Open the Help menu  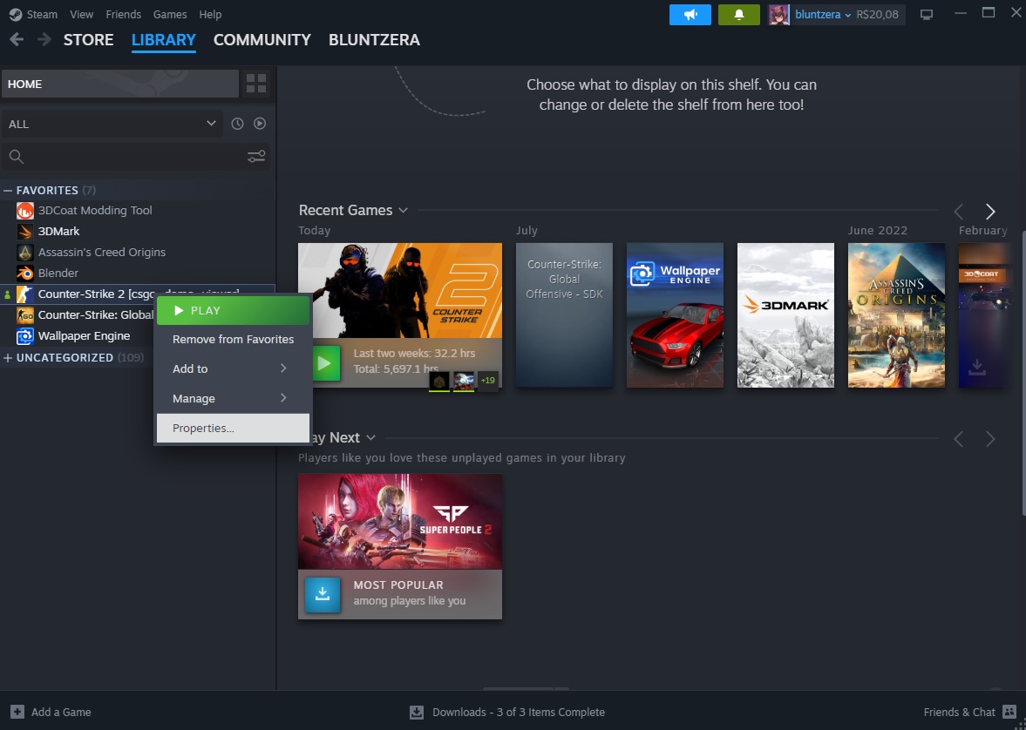(210, 15)
